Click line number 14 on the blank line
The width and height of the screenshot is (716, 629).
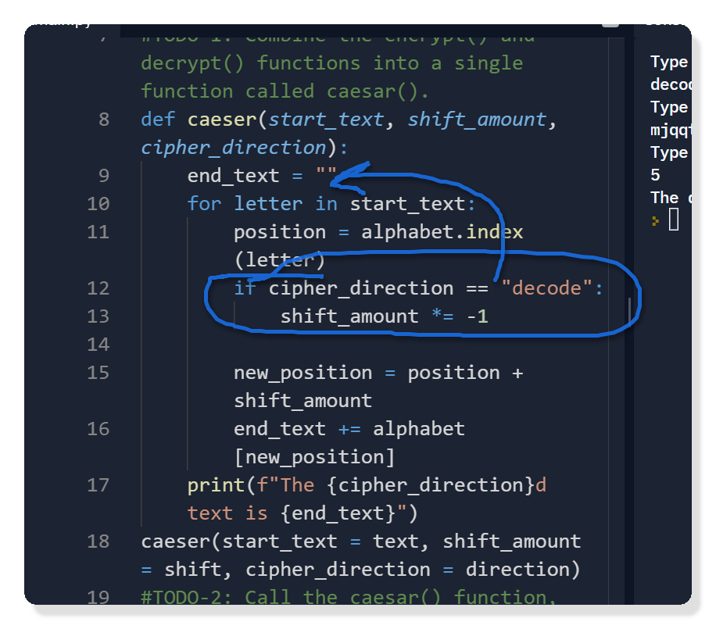pyautogui.click(x=98, y=345)
